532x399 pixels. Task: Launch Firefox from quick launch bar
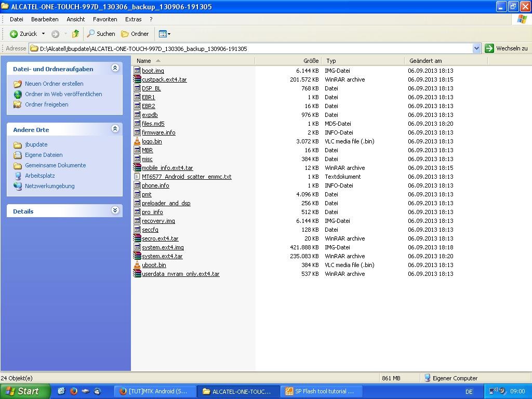coord(74,391)
